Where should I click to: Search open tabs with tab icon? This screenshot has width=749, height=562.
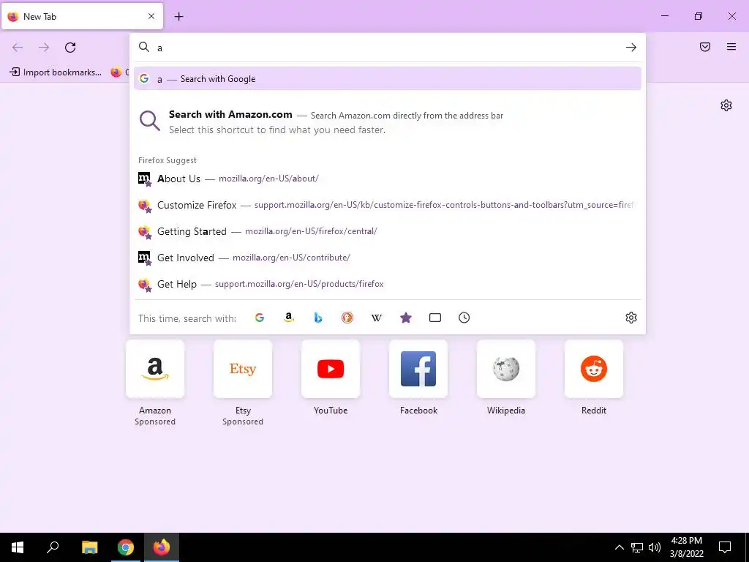pyautogui.click(x=434, y=318)
